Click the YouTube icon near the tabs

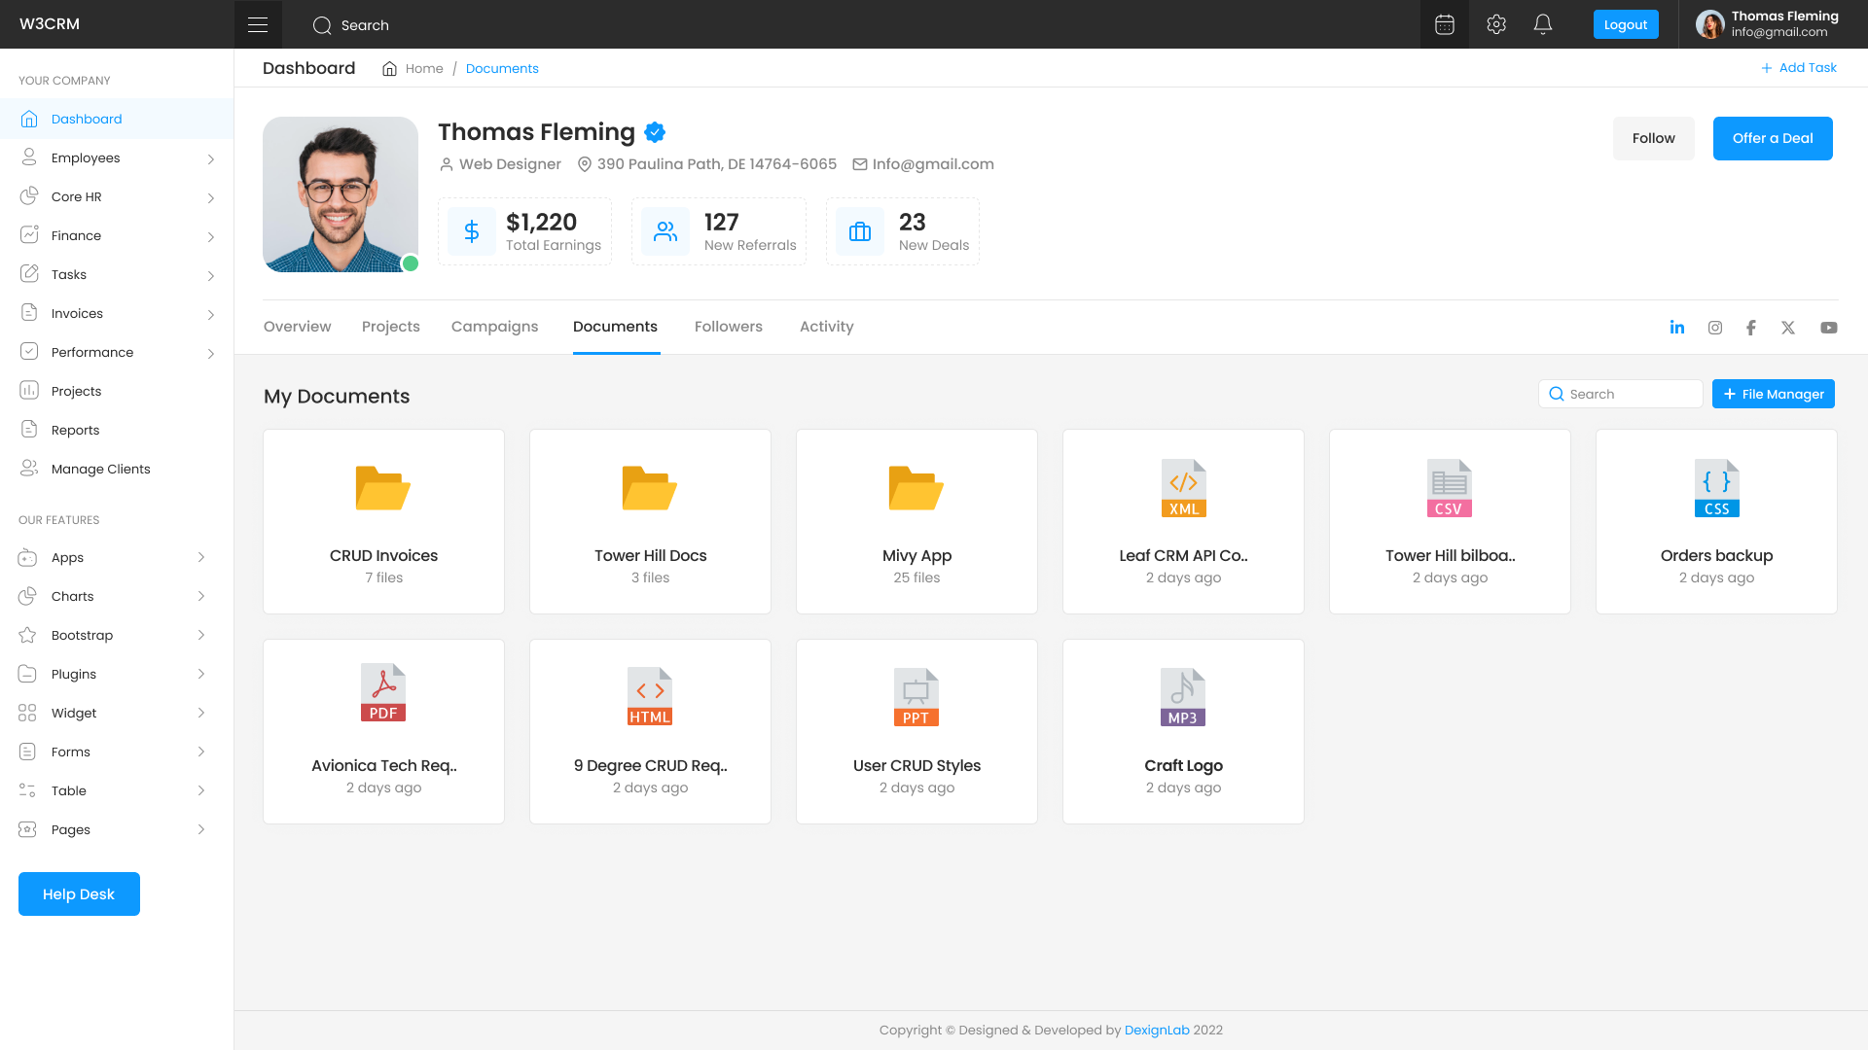(1829, 328)
